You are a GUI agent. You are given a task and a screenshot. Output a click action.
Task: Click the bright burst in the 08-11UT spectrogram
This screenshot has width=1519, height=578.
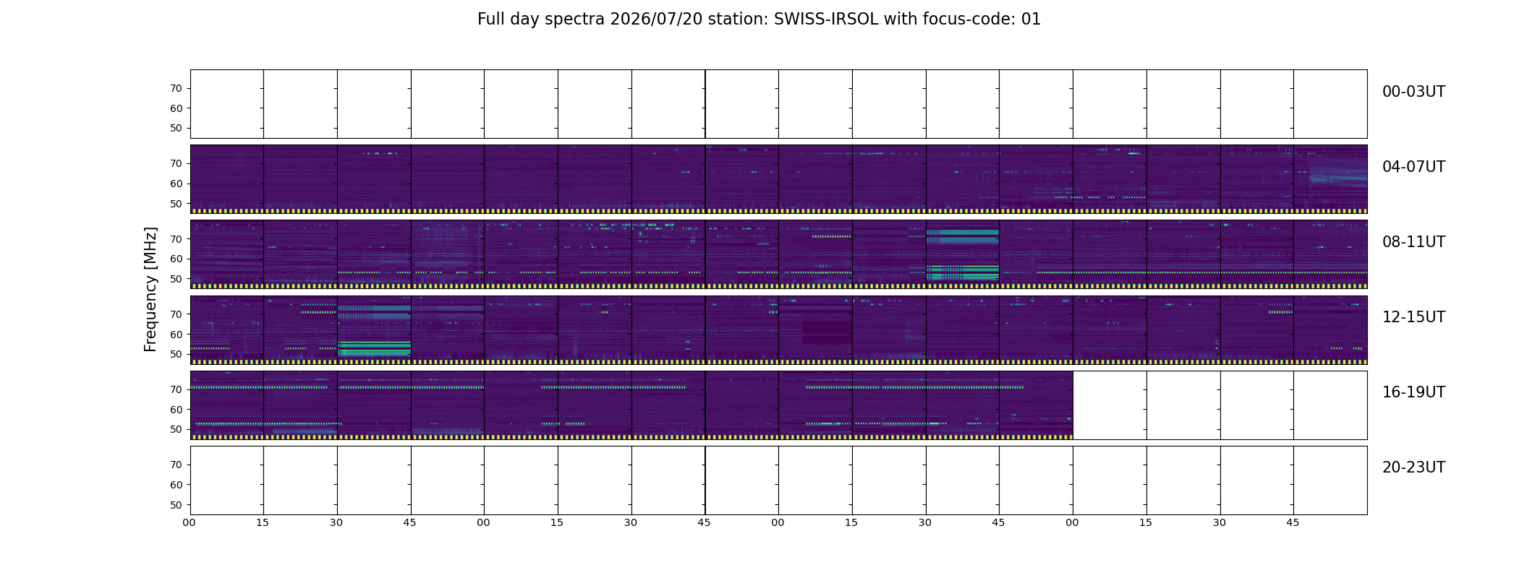pyautogui.click(x=962, y=254)
